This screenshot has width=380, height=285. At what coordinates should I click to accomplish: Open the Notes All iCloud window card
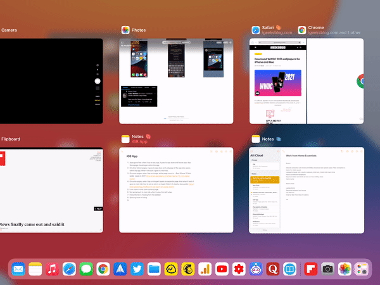307,190
